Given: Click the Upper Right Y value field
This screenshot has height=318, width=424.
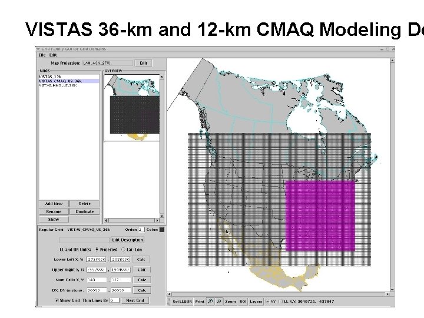Looking at the screenshot, I should [121, 270].
